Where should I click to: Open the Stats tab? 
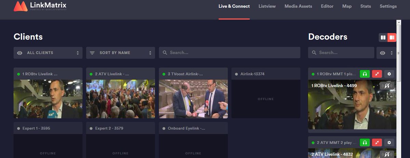366,6
